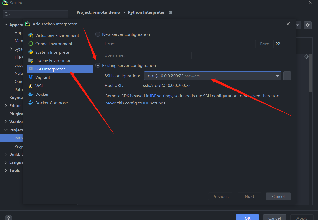Click the Settings search field
This screenshot has height=220, width=318.
tap(36, 14)
